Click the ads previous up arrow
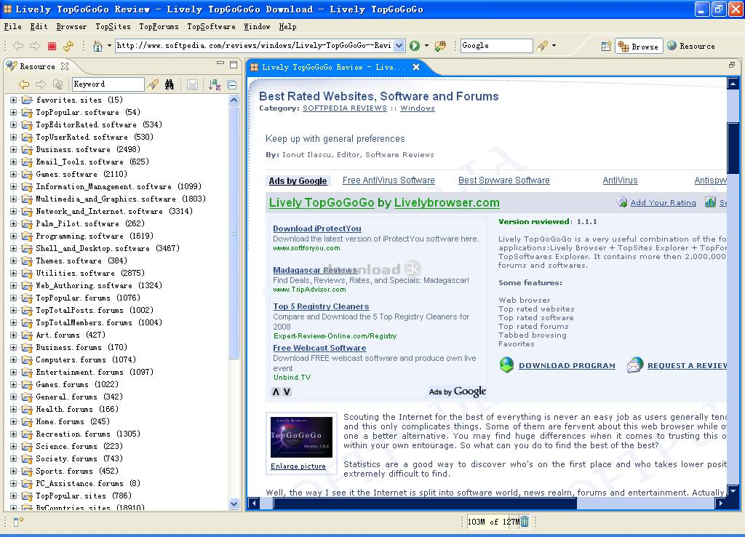 point(276,391)
